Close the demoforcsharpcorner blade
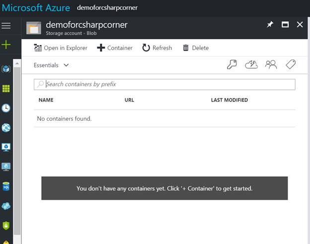310x244 pixels. (x=300, y=24)
